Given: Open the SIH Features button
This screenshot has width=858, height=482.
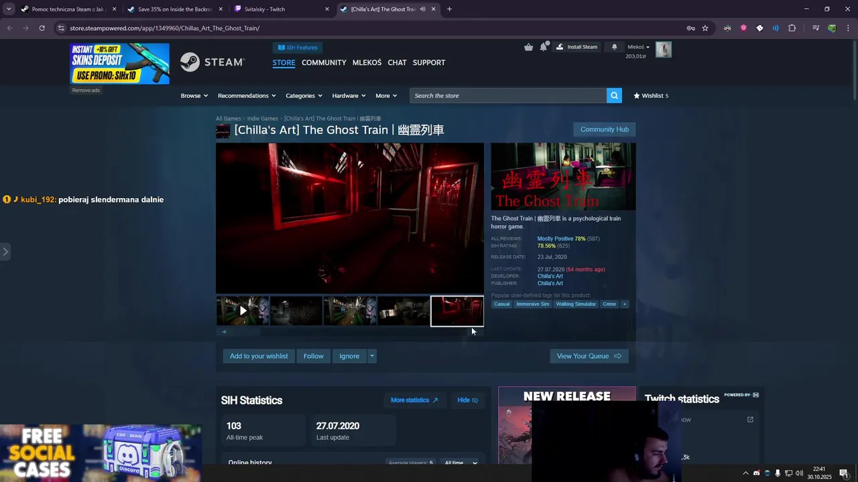Looking at the screenshot, I should coord(298,48).
